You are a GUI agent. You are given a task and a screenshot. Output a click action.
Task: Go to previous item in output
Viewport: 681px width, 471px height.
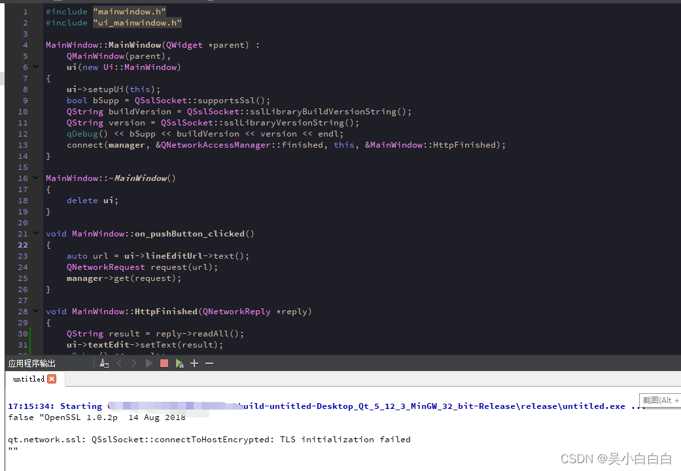[120, 363]
